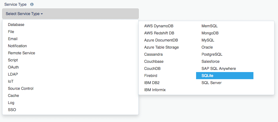Screen dimensions: 278x122
Task: Pick the SSO service type
Action: [x=12, y=110]
